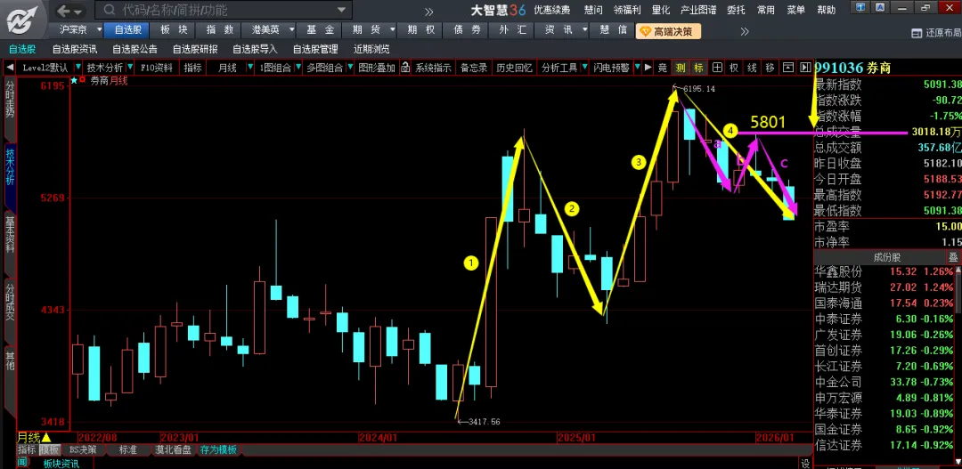Expand the 分析工具 dropdown arrow
962x469 pixels.
click(x=583, y=68)
